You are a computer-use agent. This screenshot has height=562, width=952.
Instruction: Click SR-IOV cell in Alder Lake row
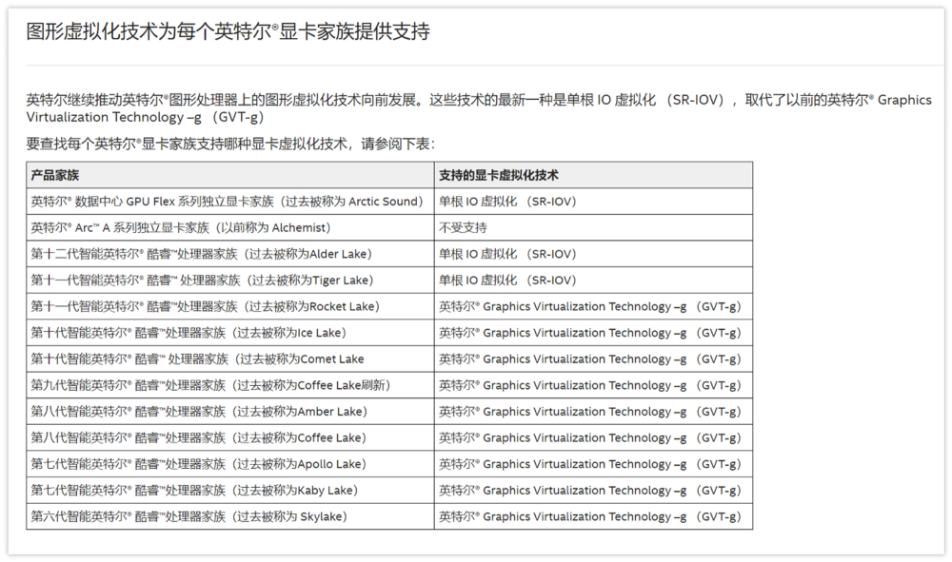593,253
